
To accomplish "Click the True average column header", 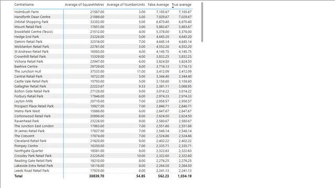I will (x=182, y=5).
